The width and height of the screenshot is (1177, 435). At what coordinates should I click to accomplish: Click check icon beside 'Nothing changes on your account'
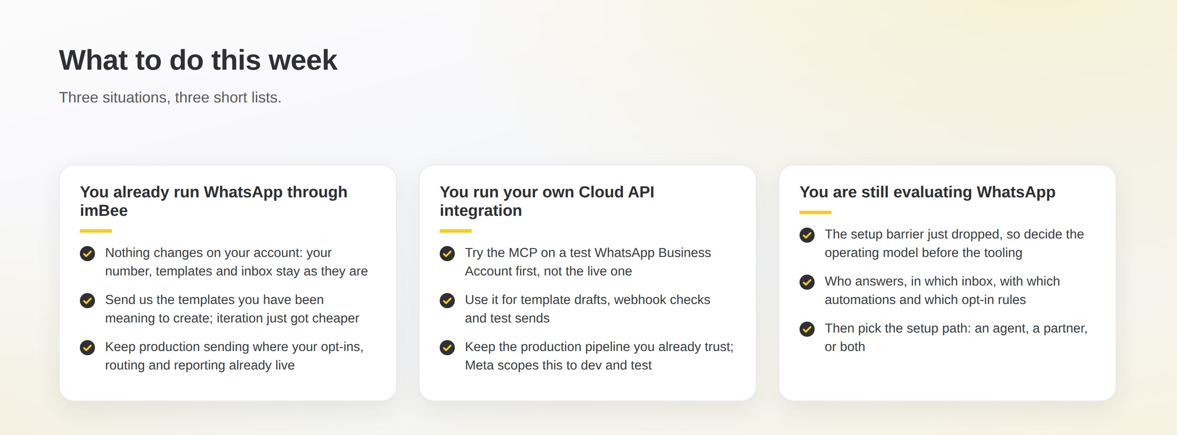[x=87, y=253]
